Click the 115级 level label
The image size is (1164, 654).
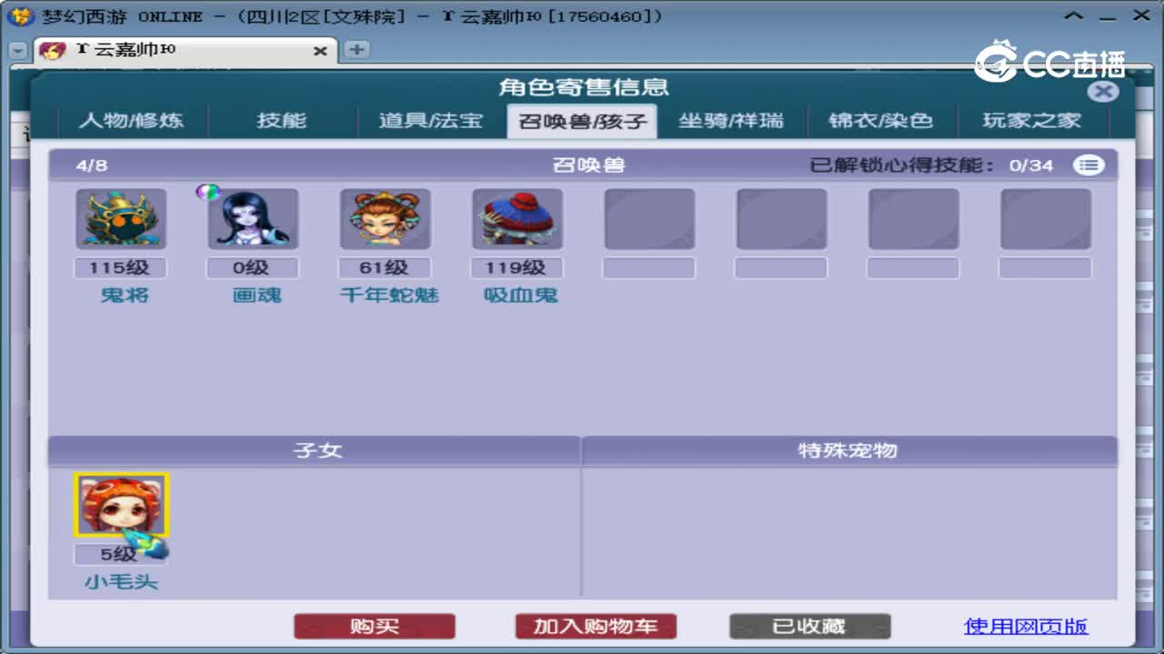pyautogui.click(x=121, y=268)
